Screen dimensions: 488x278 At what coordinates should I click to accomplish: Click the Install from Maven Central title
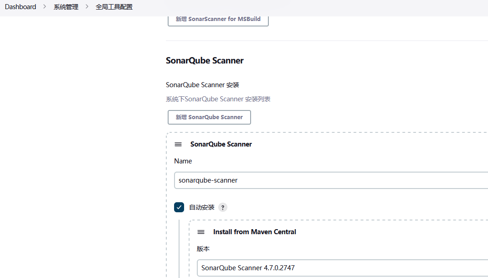coord(254,232)
